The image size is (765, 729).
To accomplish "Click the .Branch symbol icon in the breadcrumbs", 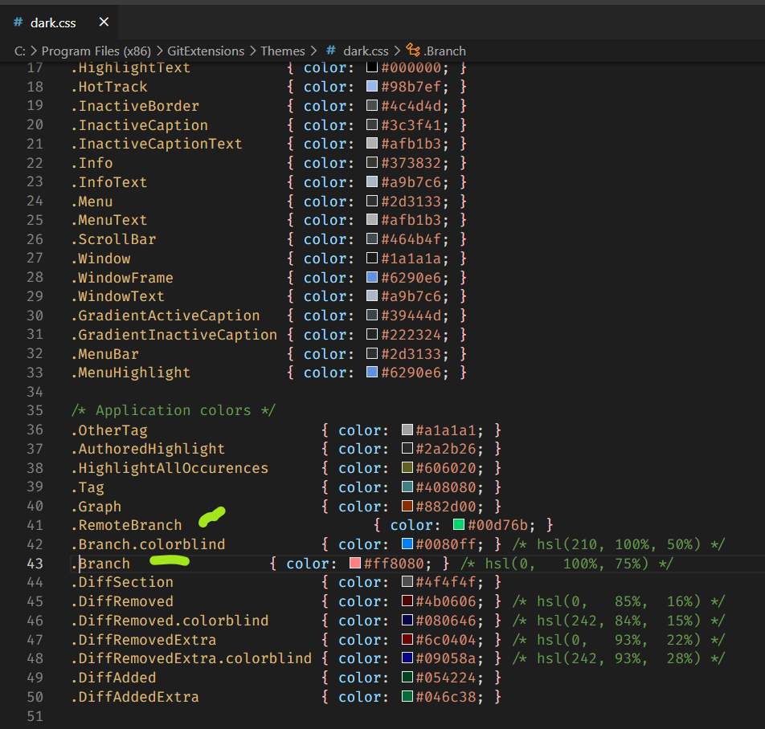I will tap(413, 51).
